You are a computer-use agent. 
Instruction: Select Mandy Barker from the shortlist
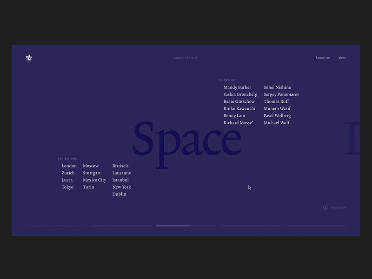point(238,87)
